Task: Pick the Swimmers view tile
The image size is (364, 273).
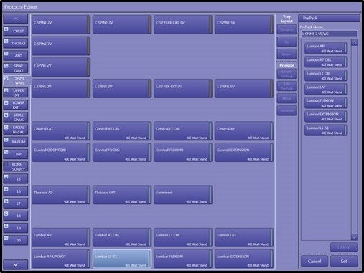Action: point(183,195)
